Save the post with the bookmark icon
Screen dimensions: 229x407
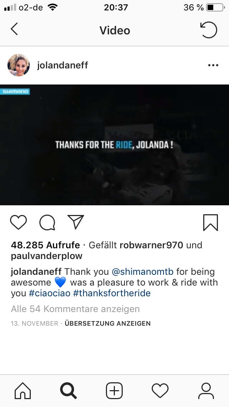point(210,223)
